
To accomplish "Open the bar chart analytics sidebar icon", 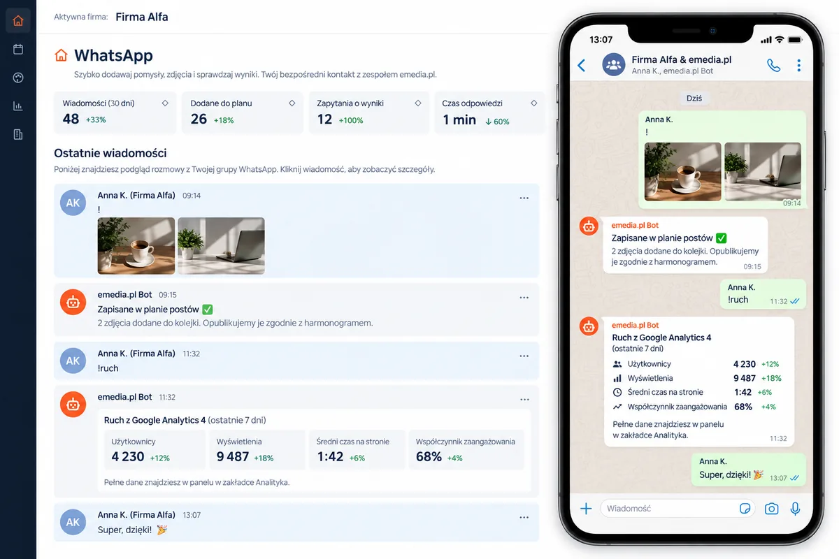I will tap(18, 106).
